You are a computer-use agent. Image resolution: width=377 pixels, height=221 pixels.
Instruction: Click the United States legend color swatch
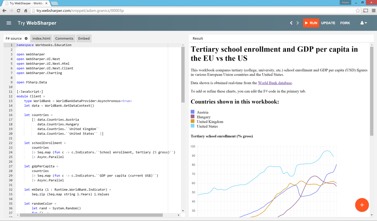click(193, 126)
